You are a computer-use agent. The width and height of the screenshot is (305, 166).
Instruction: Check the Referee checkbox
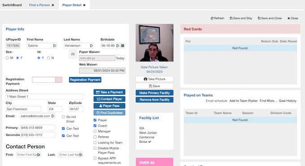95,137
